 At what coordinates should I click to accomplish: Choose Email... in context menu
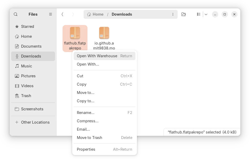(104, 129)
